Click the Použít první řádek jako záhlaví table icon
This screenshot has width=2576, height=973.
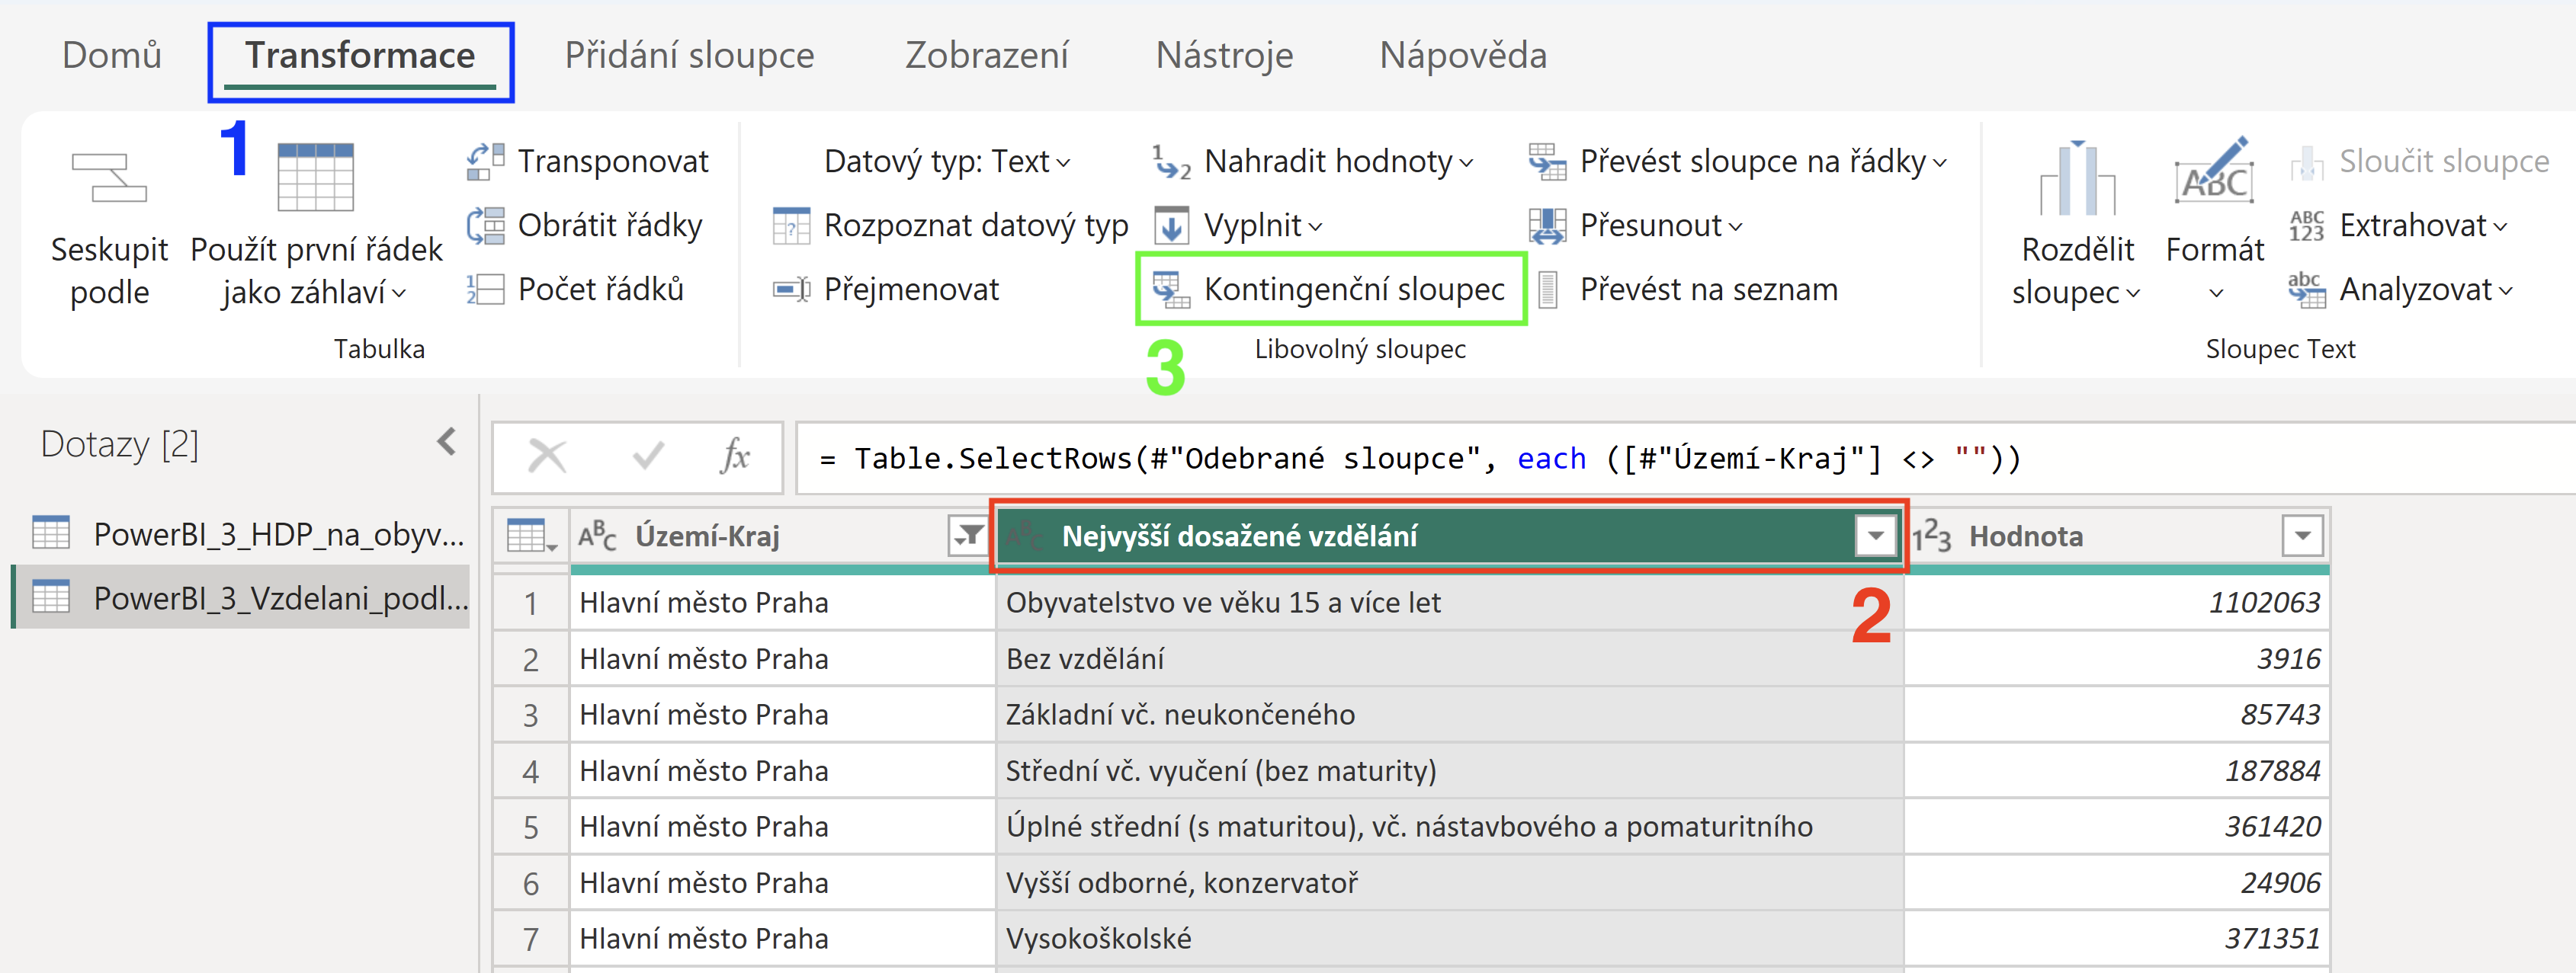click(x=315, y=177)
